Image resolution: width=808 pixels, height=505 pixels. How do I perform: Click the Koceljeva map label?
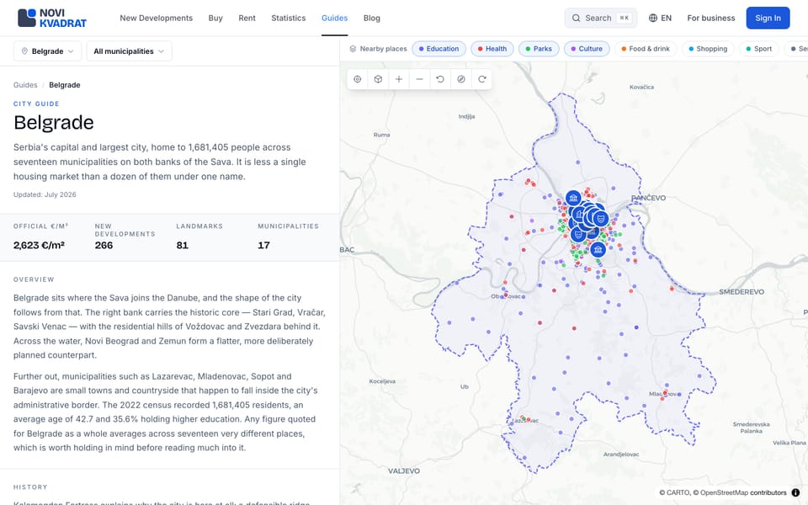[382, 381]
